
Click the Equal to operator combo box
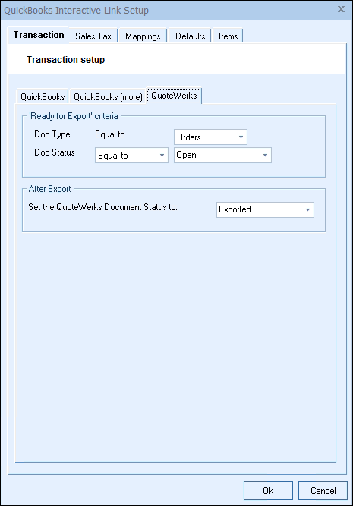(x=131, y=156)
